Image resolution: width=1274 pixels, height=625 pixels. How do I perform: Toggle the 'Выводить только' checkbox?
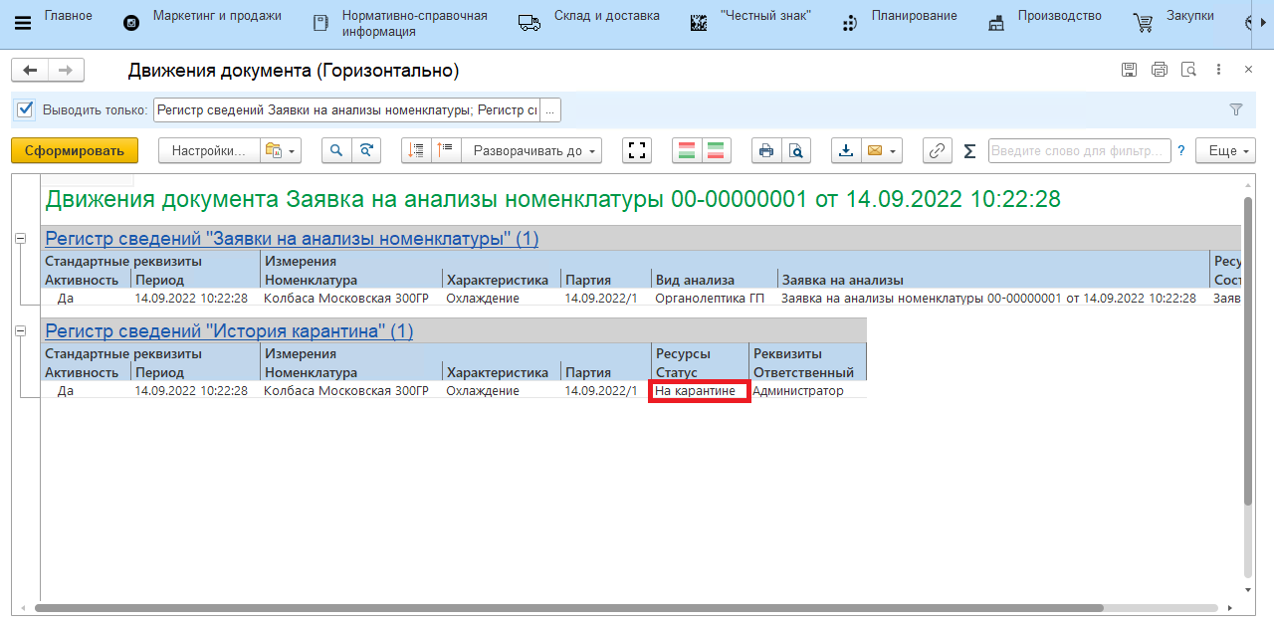tap(26, 109)
